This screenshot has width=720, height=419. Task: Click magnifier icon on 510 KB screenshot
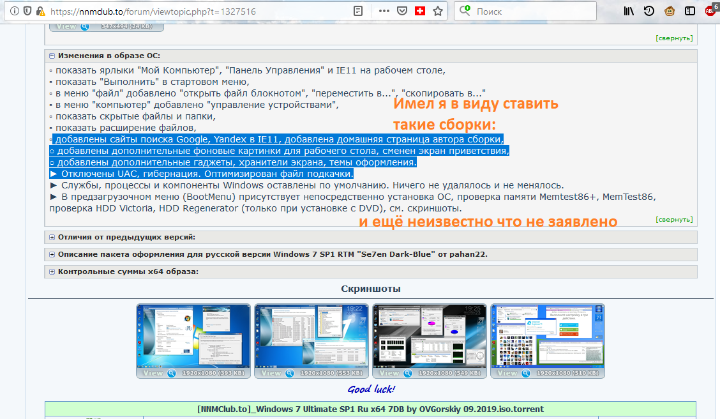click(526, 373)
